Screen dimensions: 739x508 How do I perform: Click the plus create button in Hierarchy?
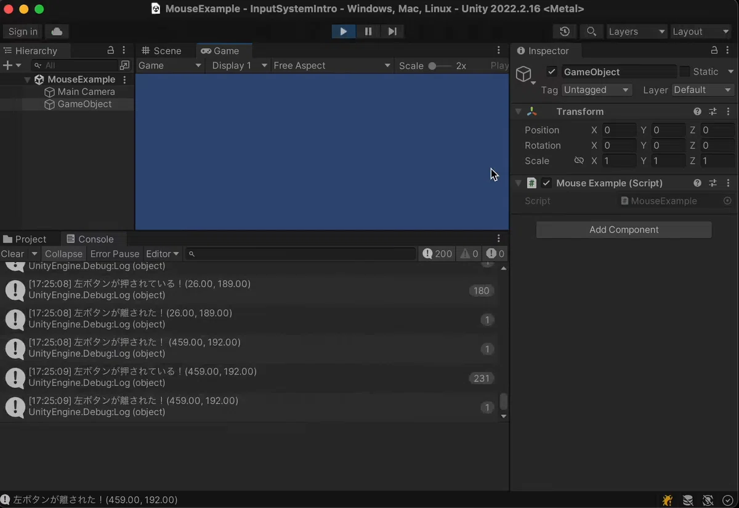coord(7,65)
